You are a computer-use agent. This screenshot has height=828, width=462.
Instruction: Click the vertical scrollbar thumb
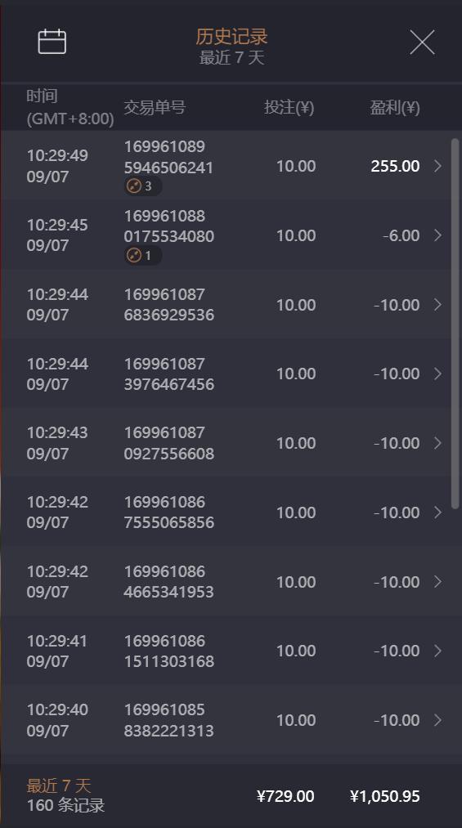(455, 324)
